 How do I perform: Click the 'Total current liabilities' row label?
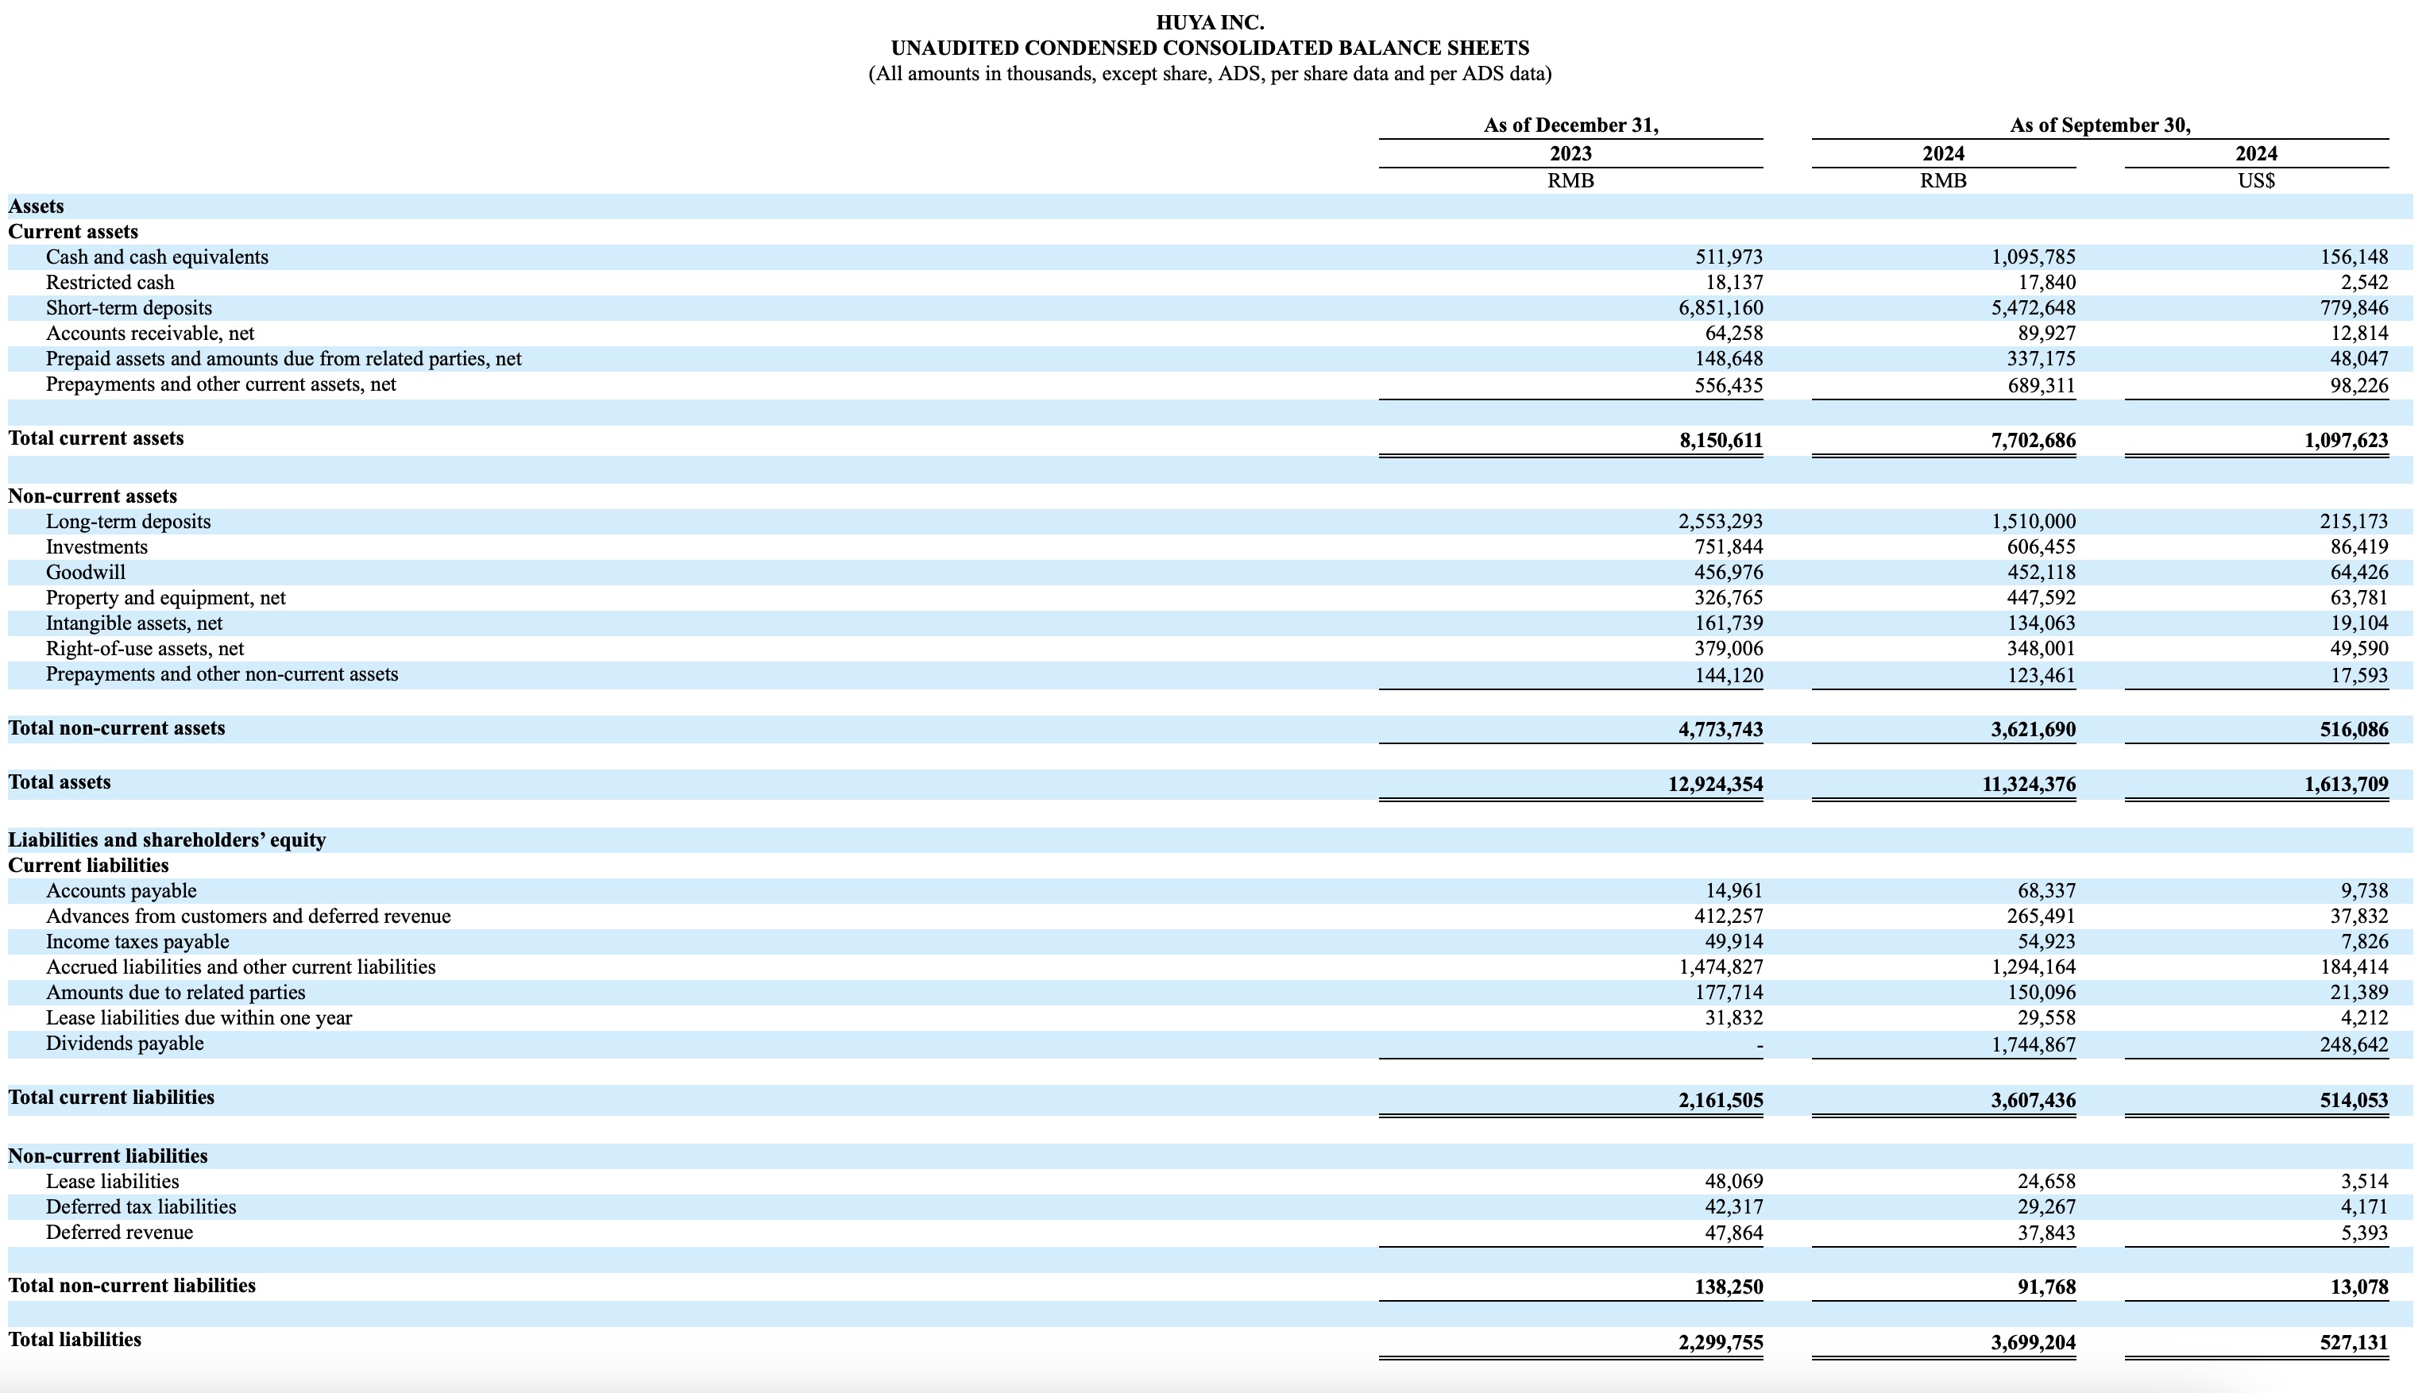coord(111,1098)
